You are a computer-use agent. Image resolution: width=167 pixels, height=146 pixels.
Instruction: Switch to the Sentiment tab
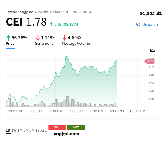(x=44, y=44)
